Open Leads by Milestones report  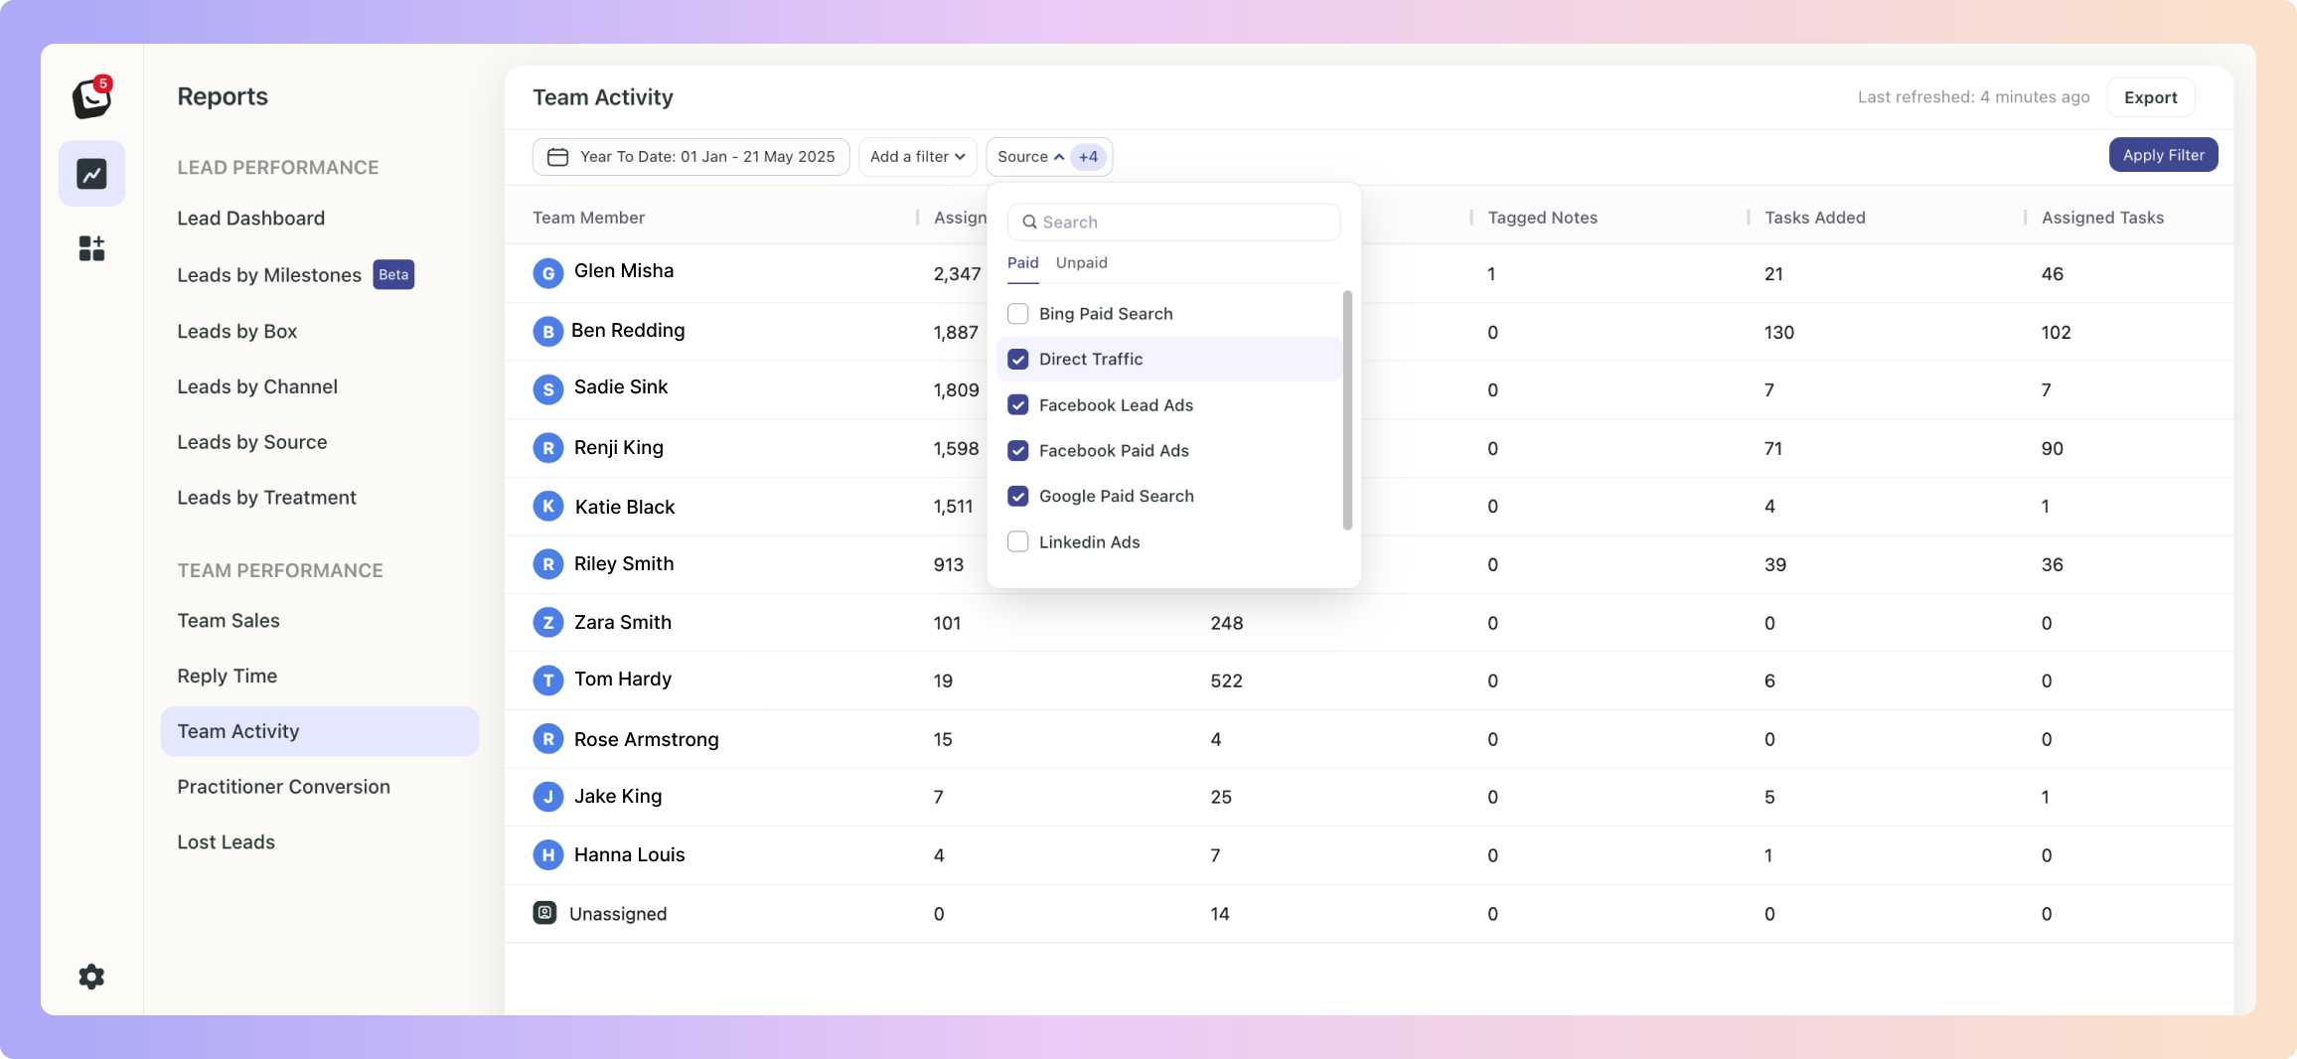coord(269,275)
